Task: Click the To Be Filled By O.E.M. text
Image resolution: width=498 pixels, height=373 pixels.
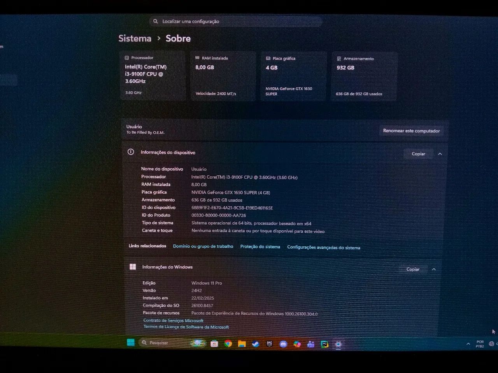Action: tap(146, 132)
